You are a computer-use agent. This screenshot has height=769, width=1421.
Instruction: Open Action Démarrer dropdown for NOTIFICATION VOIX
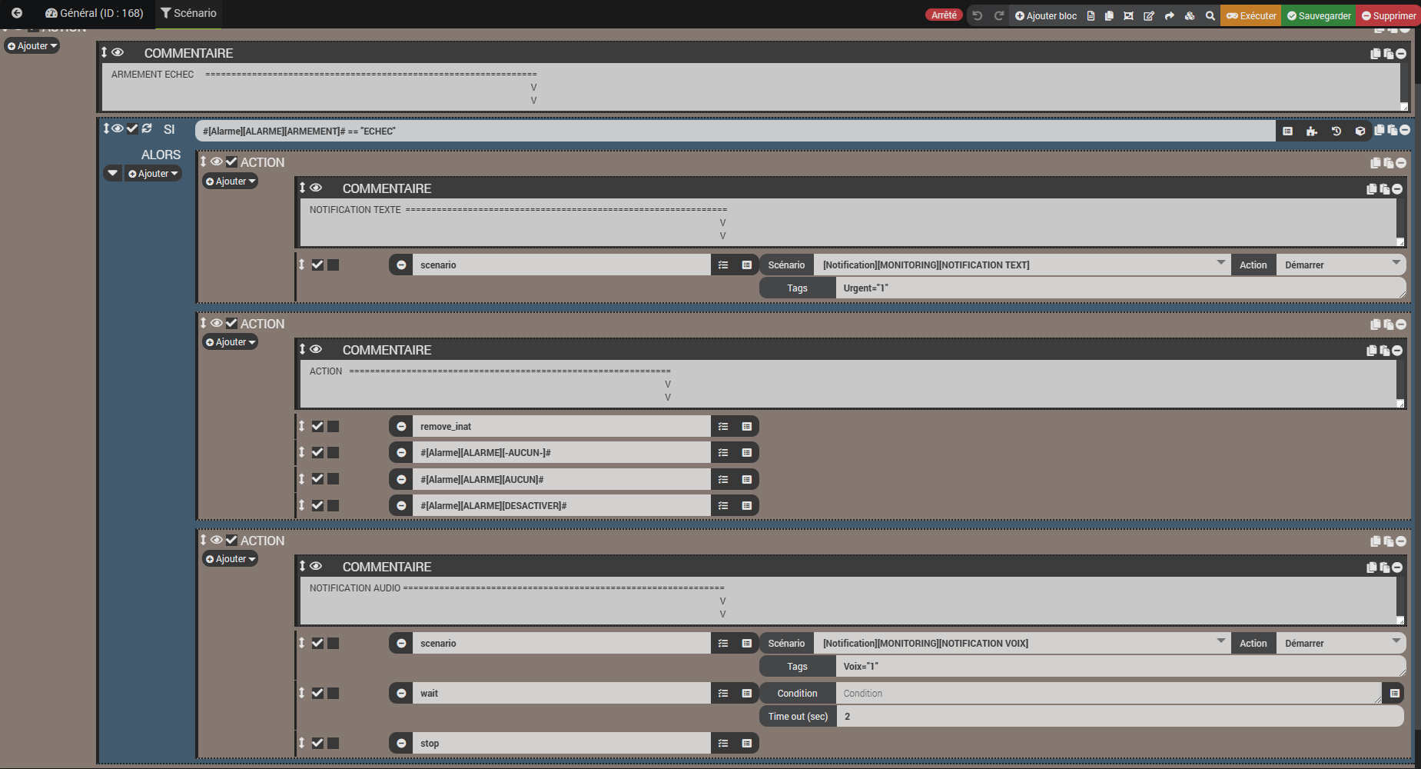click(x=1341, y=644)
